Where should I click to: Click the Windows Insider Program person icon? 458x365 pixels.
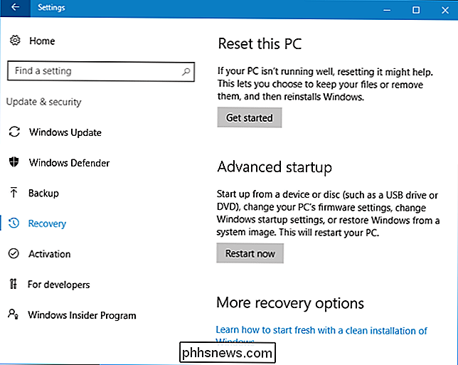coord(13,314)
